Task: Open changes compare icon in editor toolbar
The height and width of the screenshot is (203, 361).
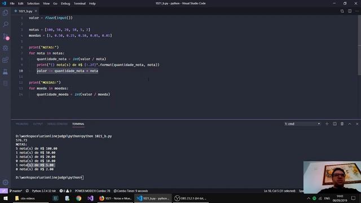Action: pos(342,11)
